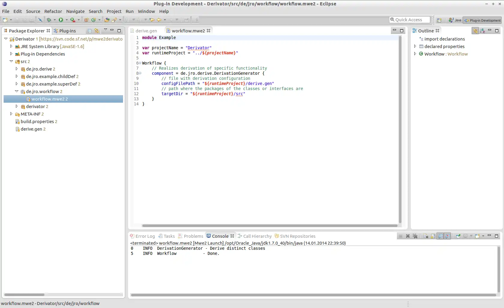Open the Window menu

point(146,11)
